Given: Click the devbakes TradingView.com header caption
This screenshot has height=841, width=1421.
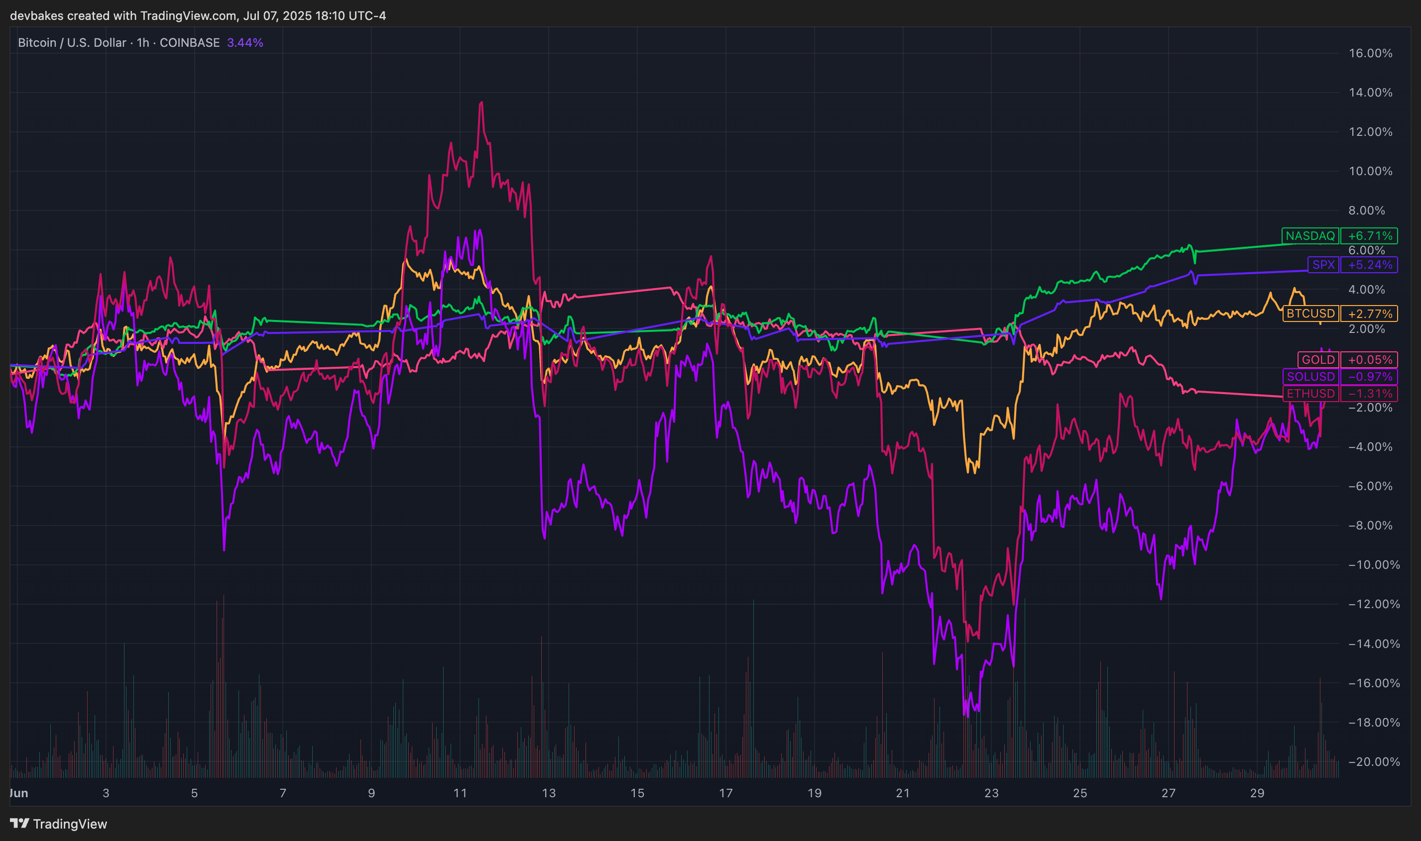Looking at the screenshot, I should (198, 16).
